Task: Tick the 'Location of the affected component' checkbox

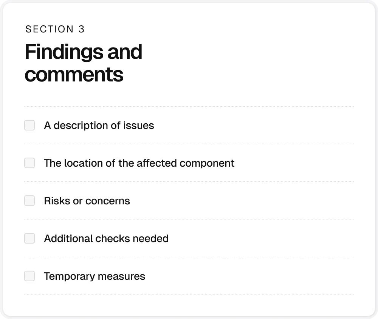Action: point(29,163)
